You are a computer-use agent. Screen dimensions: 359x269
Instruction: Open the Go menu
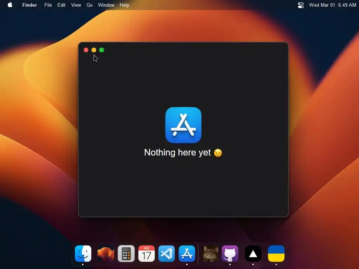(x=89, y=5)
